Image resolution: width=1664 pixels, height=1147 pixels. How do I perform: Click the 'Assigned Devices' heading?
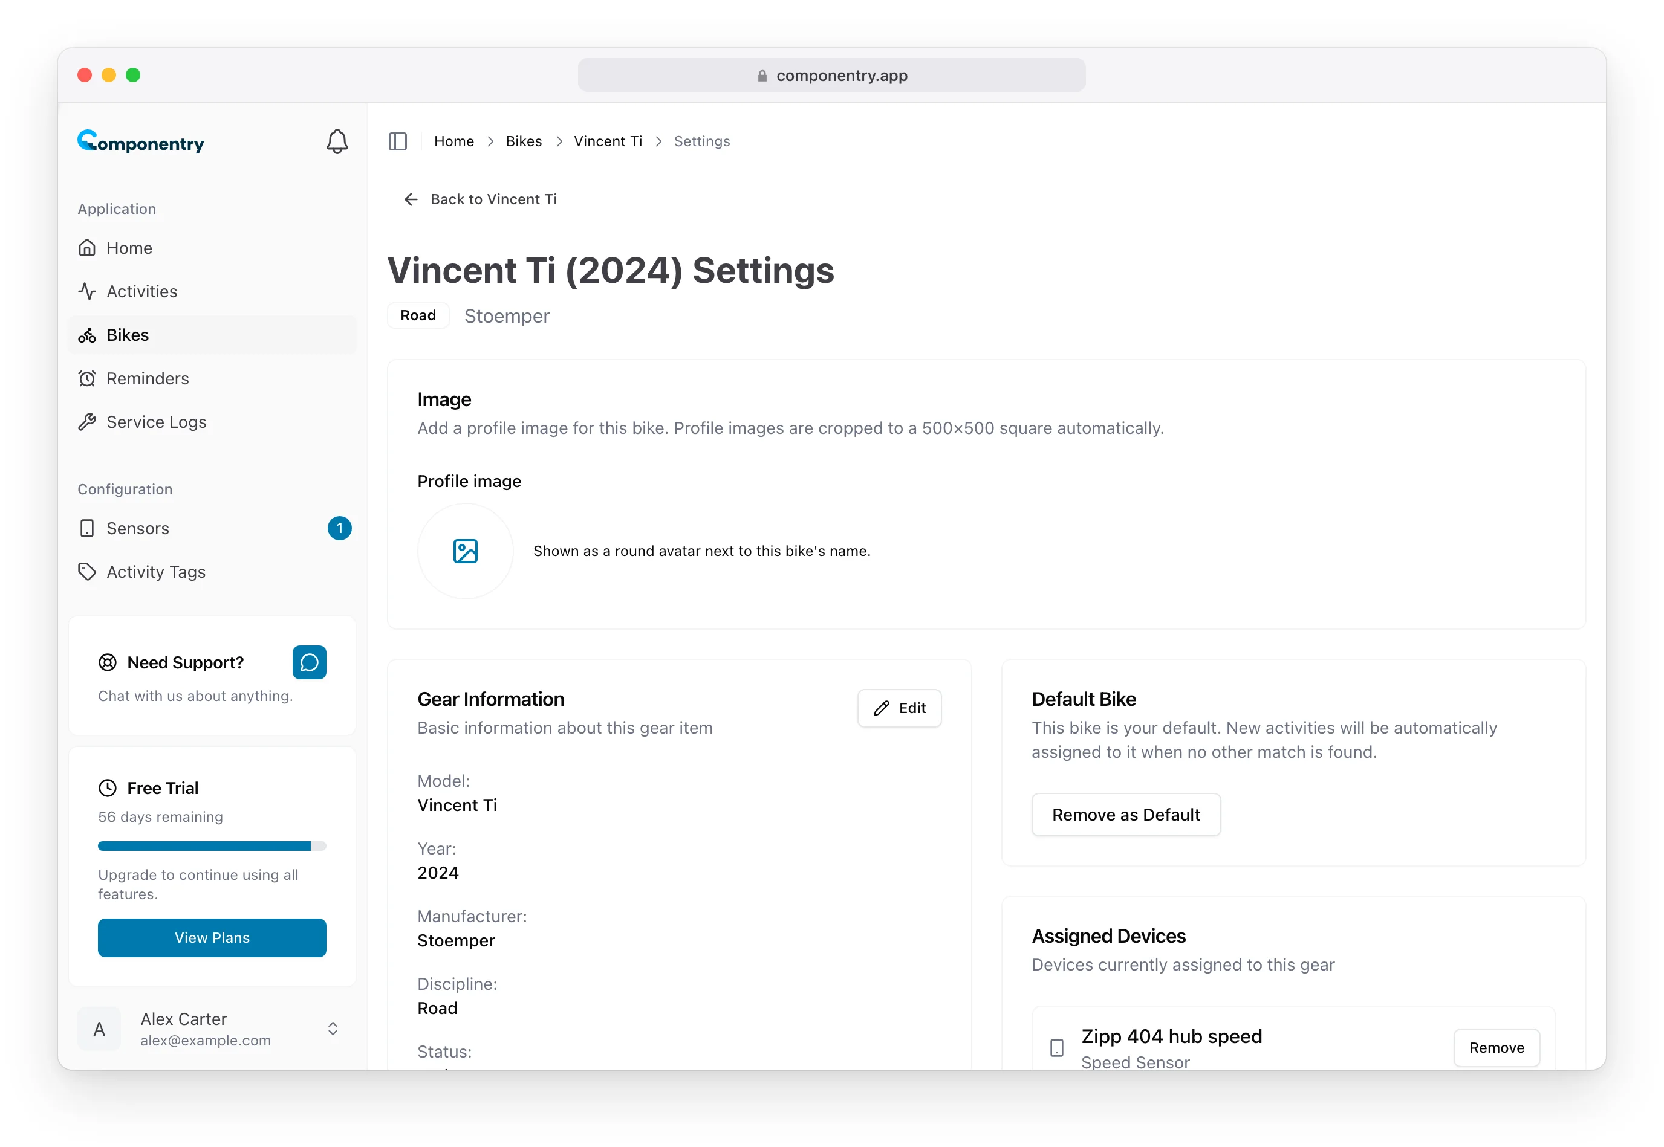tap(1108, 937)
